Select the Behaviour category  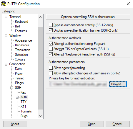[x=22, y=45]
